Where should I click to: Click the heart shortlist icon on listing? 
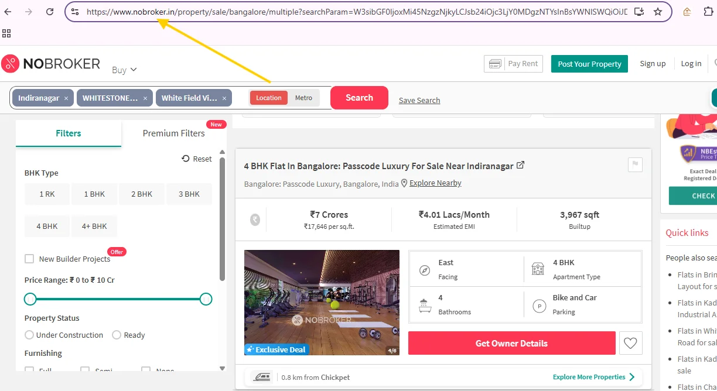tap(630, 344)
